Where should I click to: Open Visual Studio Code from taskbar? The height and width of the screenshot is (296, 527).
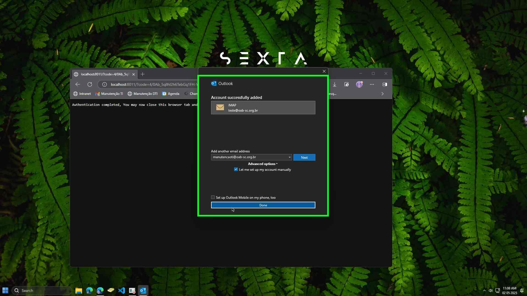(x=122, y=291)
